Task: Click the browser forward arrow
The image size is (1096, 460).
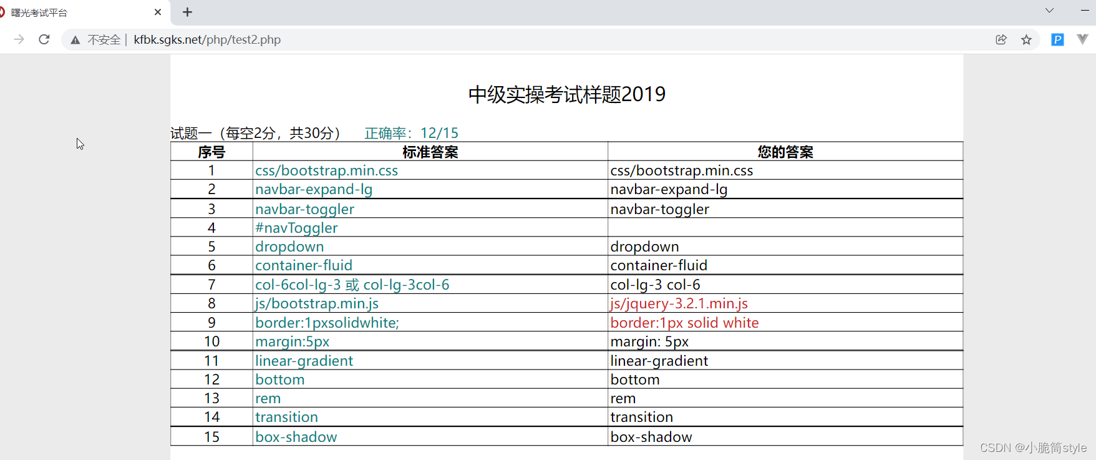Action: pyautogui.click(x=19, y=39)
